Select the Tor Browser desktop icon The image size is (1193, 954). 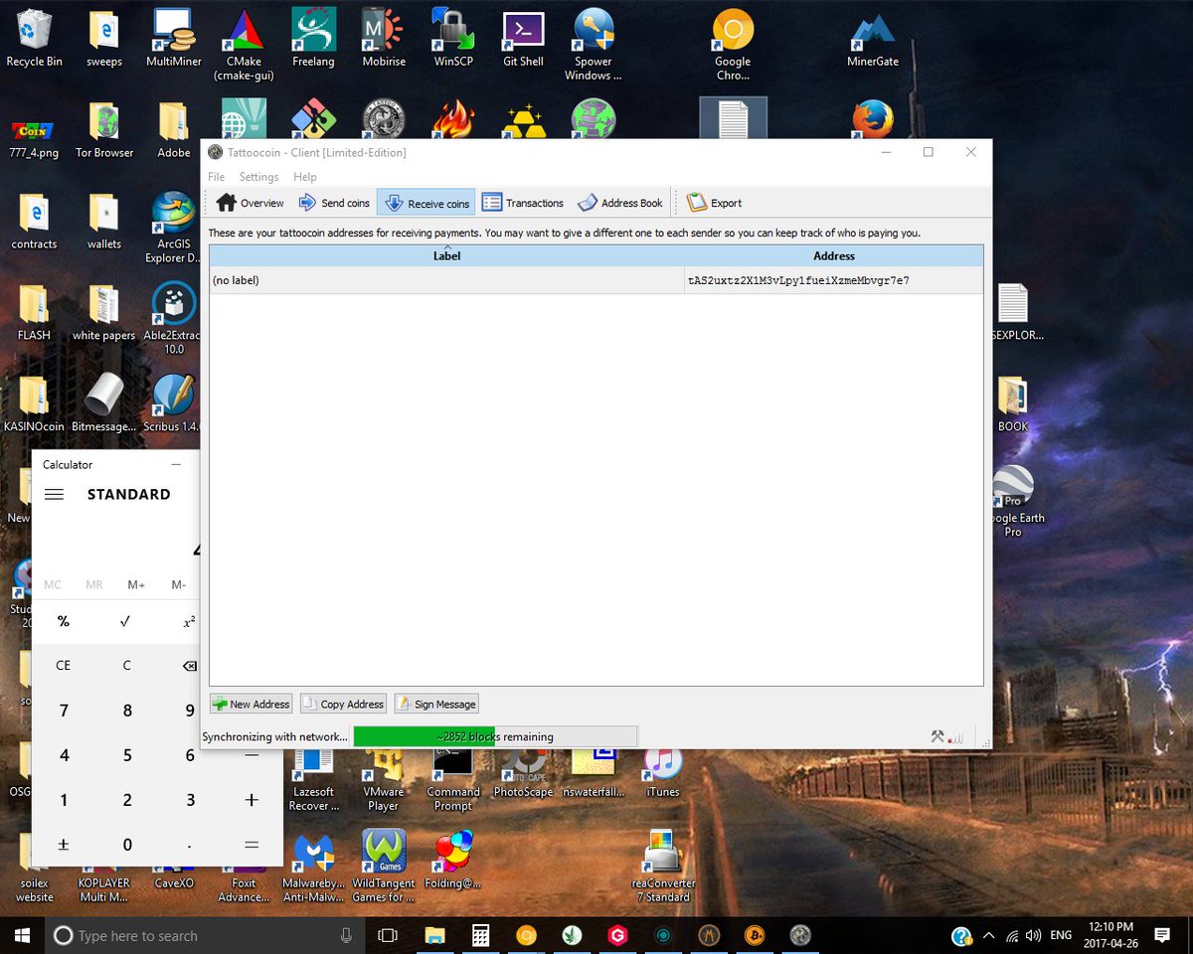point(104,129)
